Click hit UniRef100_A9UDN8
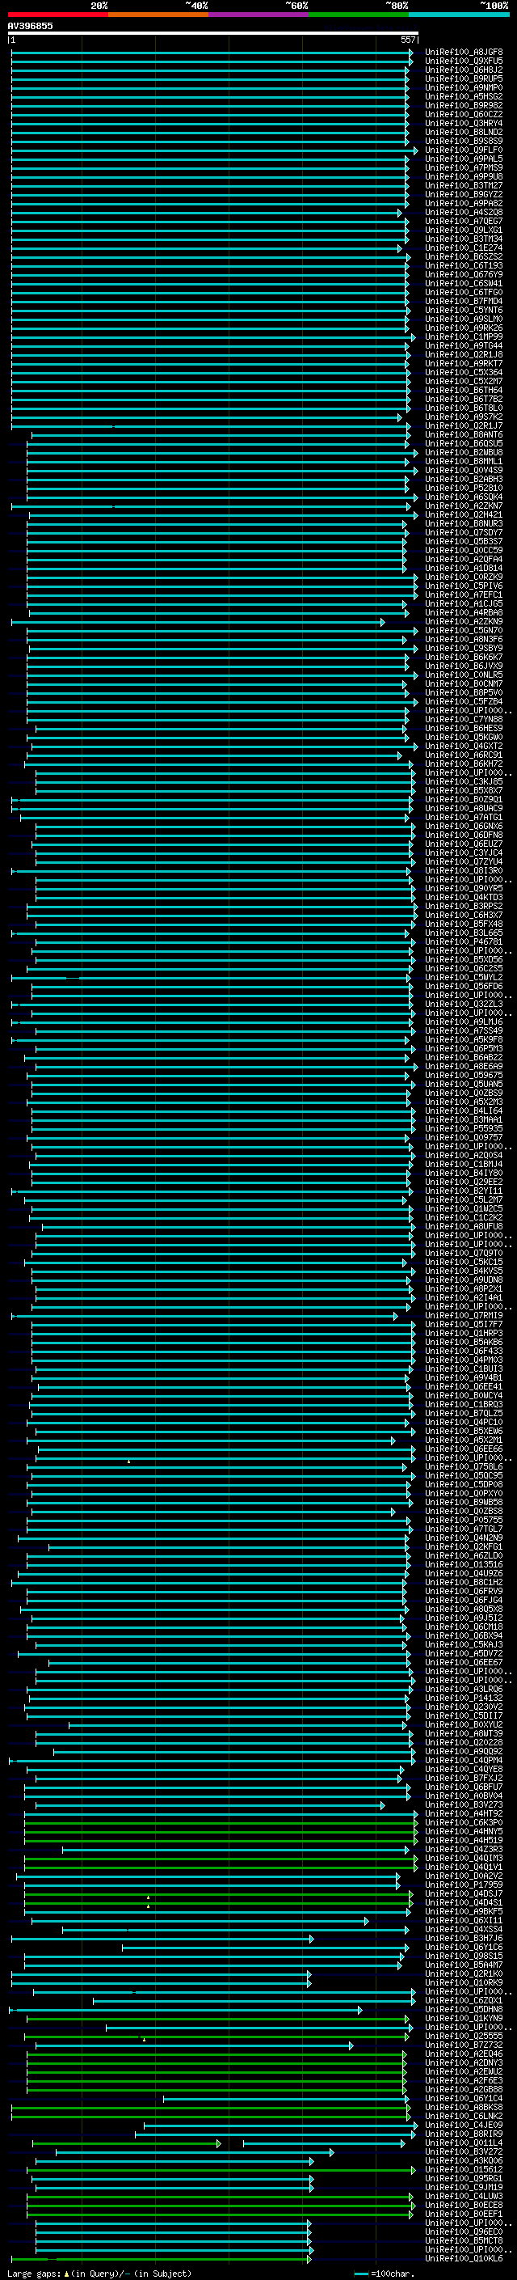This screenshot has width=517, height=2280. [x=464, y=1280]
